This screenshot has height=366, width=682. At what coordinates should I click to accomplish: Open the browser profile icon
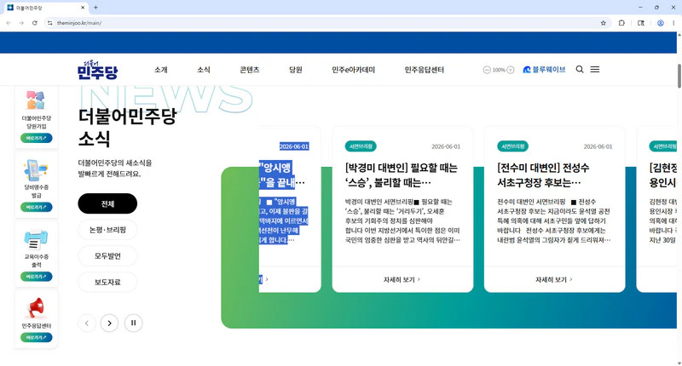click(x=660, y=23)
